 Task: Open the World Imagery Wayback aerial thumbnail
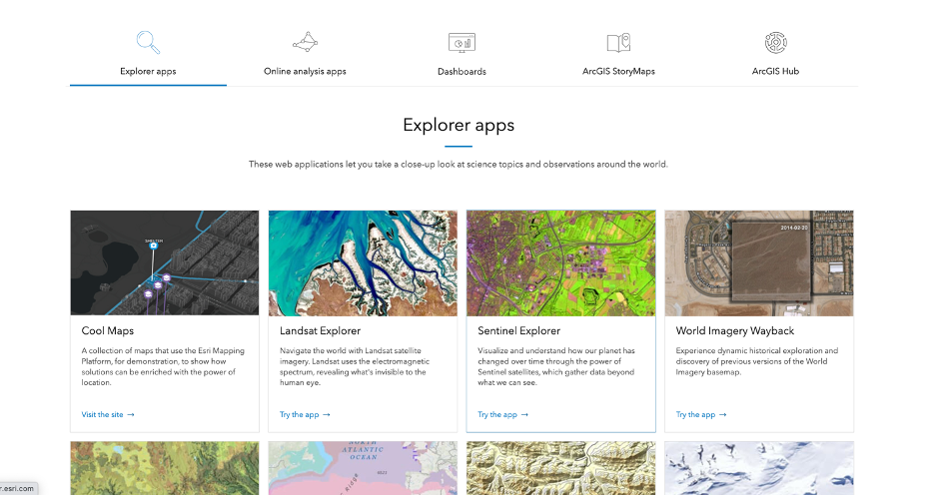tap(759, 262)
